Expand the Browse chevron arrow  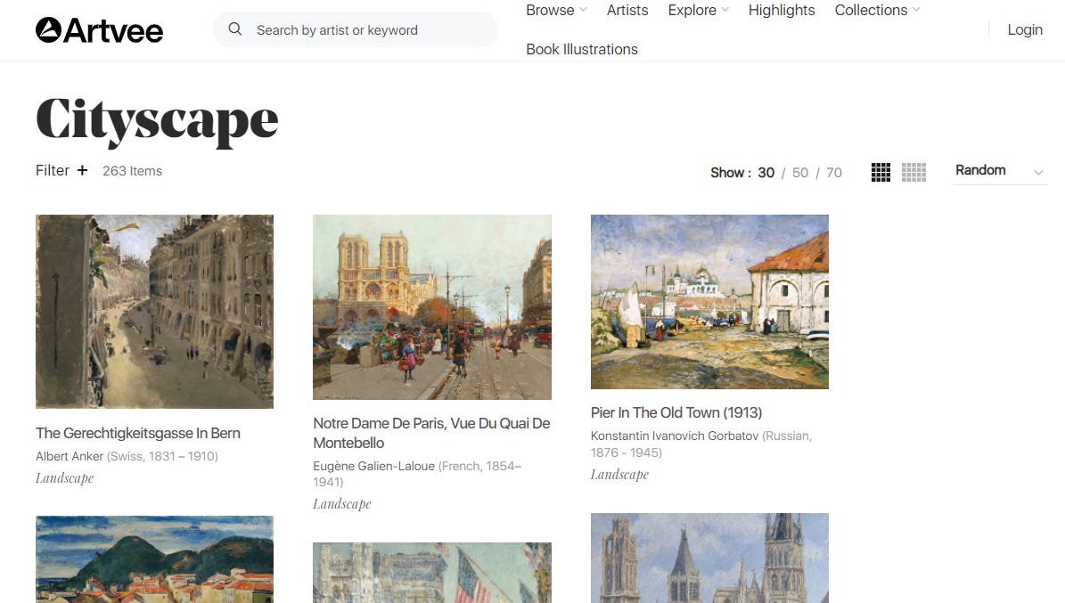[x=583, y=10]
